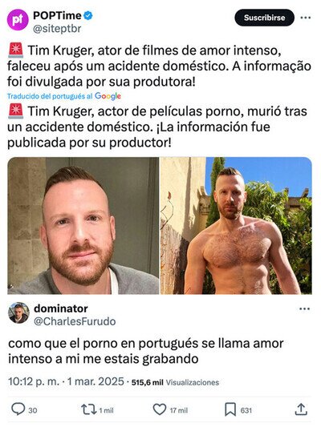Open the @CharlesFurudo handle link
Viewport: 321px width, 427px height.
(75, 321)
